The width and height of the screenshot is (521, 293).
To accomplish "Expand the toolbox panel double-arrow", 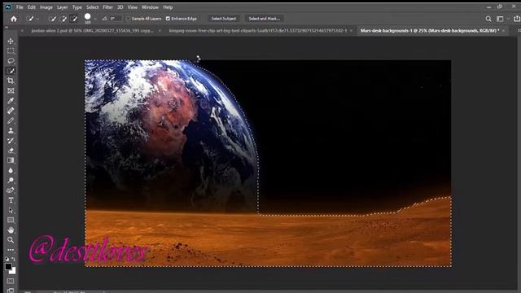I will pyautogui.click(x=7, y=28).
